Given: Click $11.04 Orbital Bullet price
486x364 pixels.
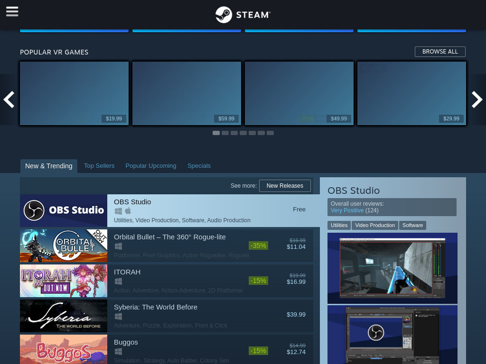Looking at the screenshot, I should click(x=296, y=247).
